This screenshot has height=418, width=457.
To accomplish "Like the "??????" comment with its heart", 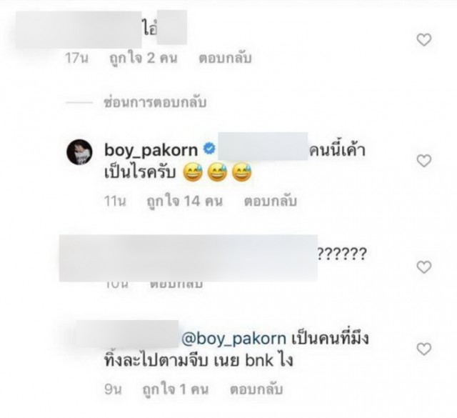I will [x=423, y=267].
